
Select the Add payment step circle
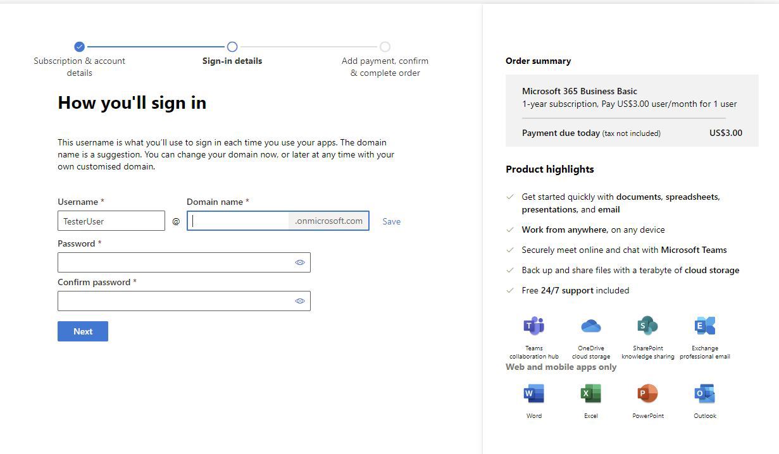click(385, 47)
